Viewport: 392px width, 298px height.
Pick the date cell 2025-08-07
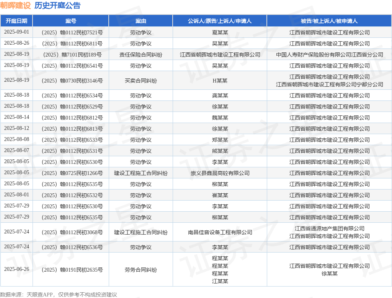(x=16, y=150)
